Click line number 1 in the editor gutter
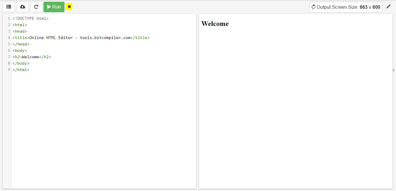The width and height of the screenshot is (396, 191). coord(9,18)
